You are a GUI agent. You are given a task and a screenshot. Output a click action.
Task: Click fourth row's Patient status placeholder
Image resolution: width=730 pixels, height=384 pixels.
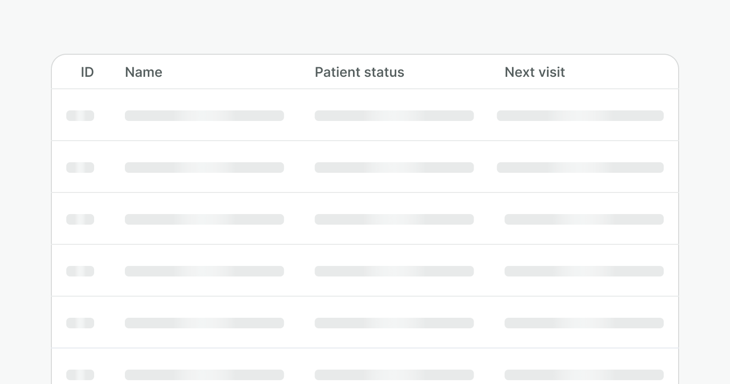pyautogui.click(x=394, y=271)
